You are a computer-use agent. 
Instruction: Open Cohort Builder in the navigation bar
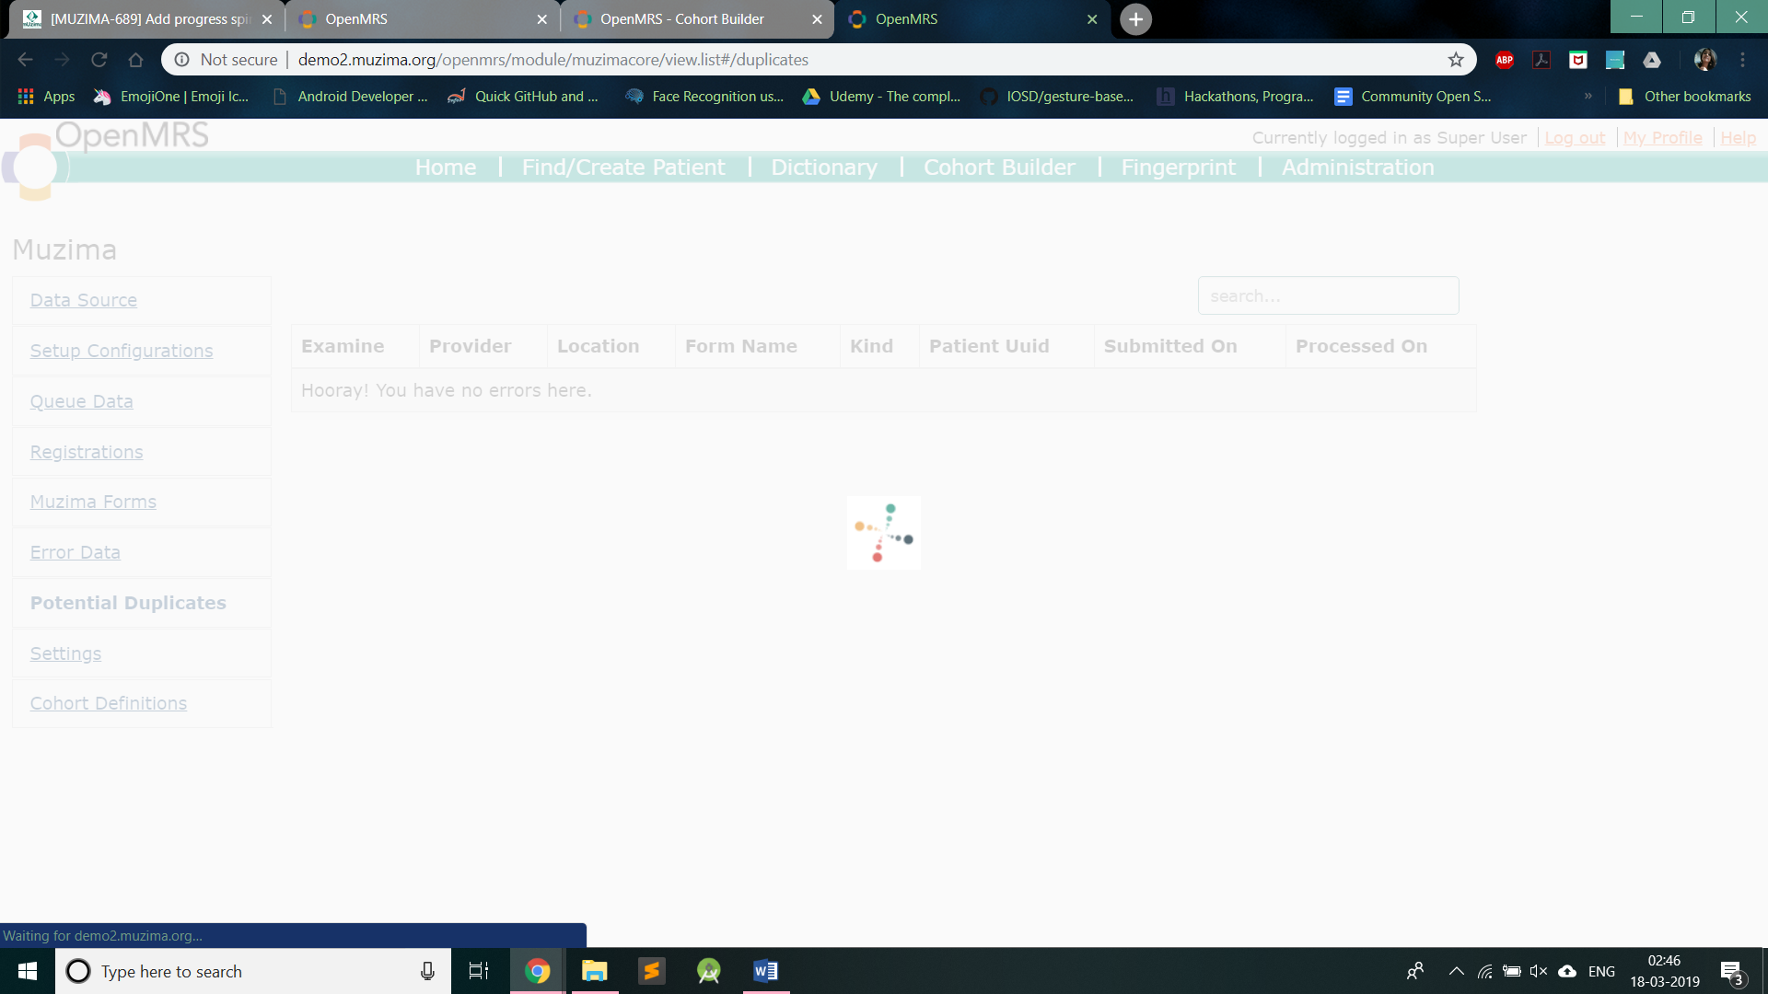pyautogui.click(x=999, y=168)
